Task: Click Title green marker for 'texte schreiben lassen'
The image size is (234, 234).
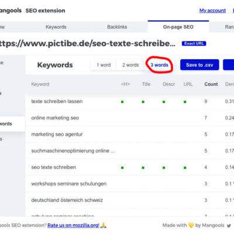Action: click(143, 102)
